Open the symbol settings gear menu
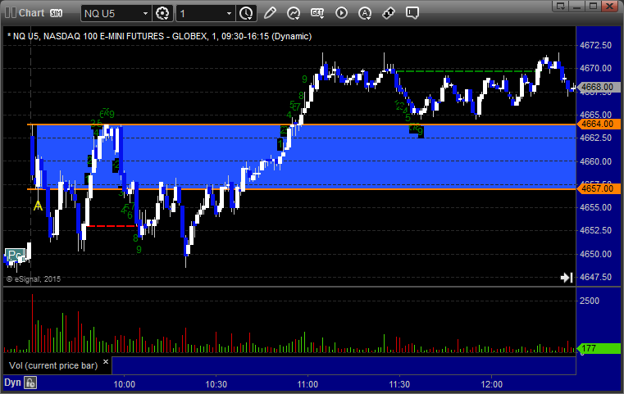 tap(162, 13)
